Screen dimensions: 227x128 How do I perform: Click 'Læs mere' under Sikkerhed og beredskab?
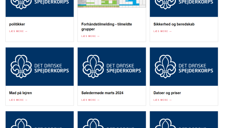click(x=163, y=31)
